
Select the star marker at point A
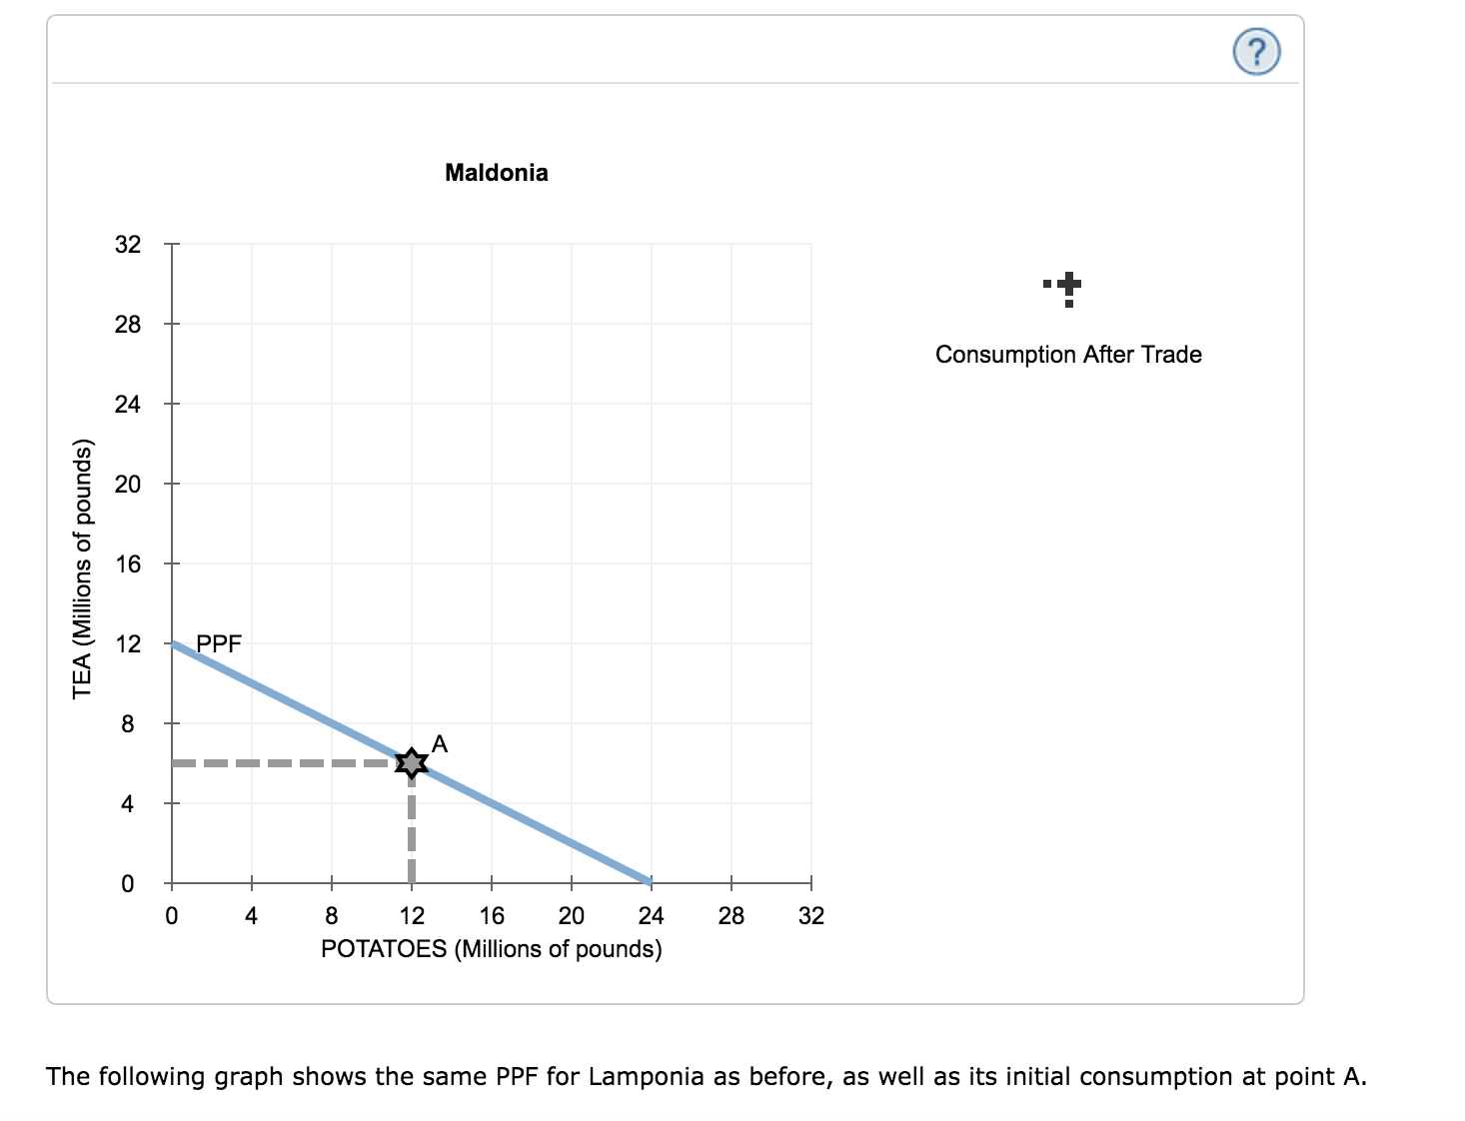[412, 762]
